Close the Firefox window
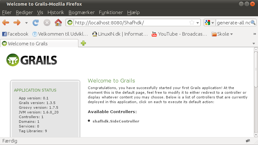The height and width of the screenshot is (145, 258). [x=252, y=4]
